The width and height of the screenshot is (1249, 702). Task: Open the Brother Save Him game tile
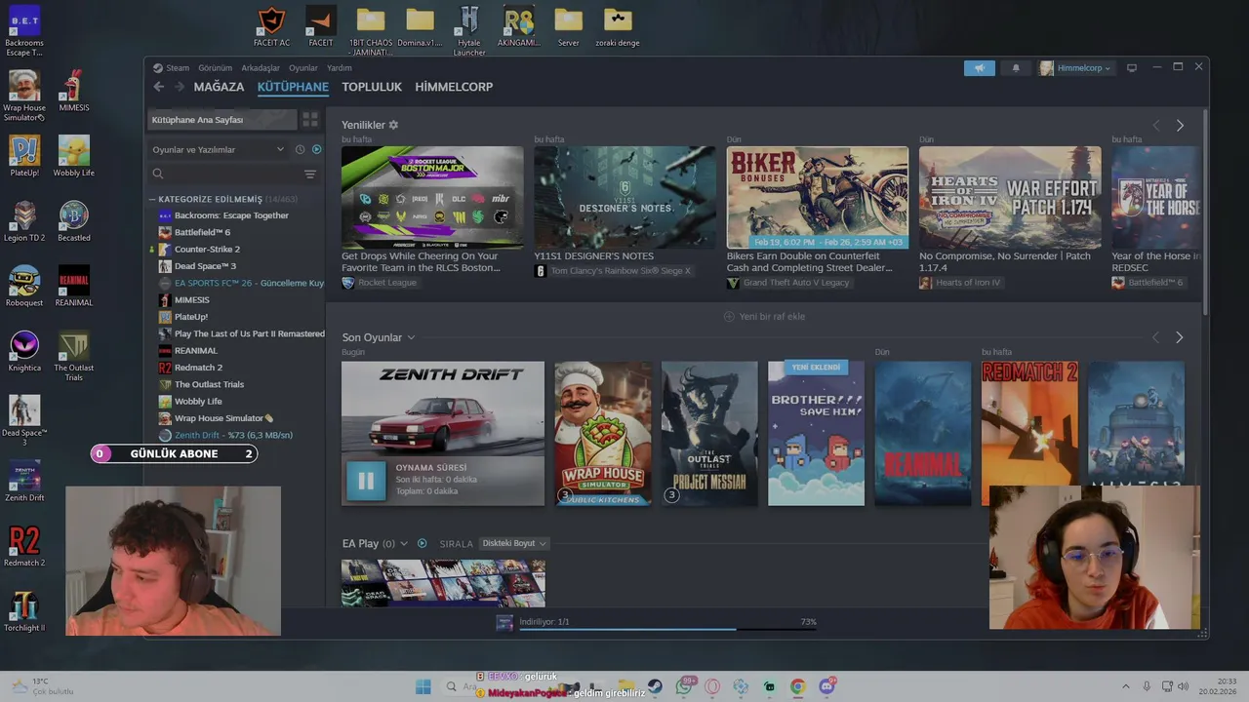coord(816,434)
